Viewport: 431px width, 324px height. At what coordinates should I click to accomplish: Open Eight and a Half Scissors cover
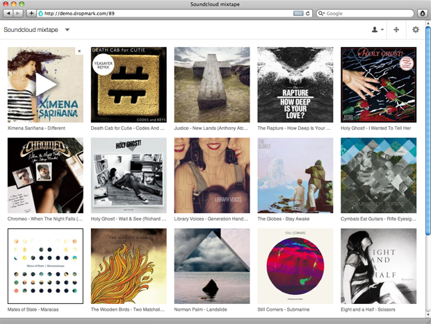(x=378, y=266)
